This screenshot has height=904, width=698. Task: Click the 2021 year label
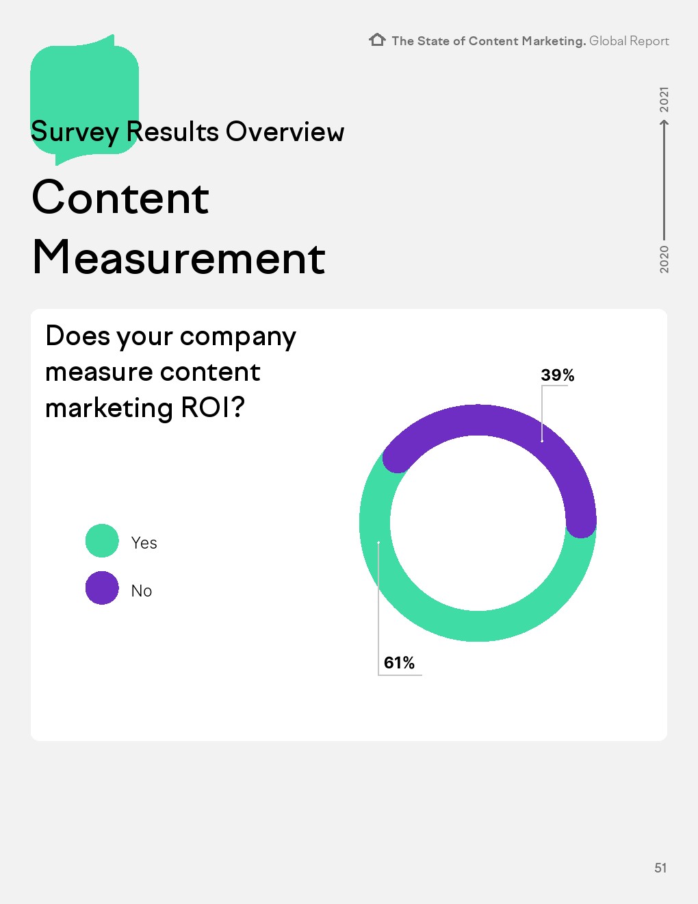pyautogui.click(x=664, y=100)
